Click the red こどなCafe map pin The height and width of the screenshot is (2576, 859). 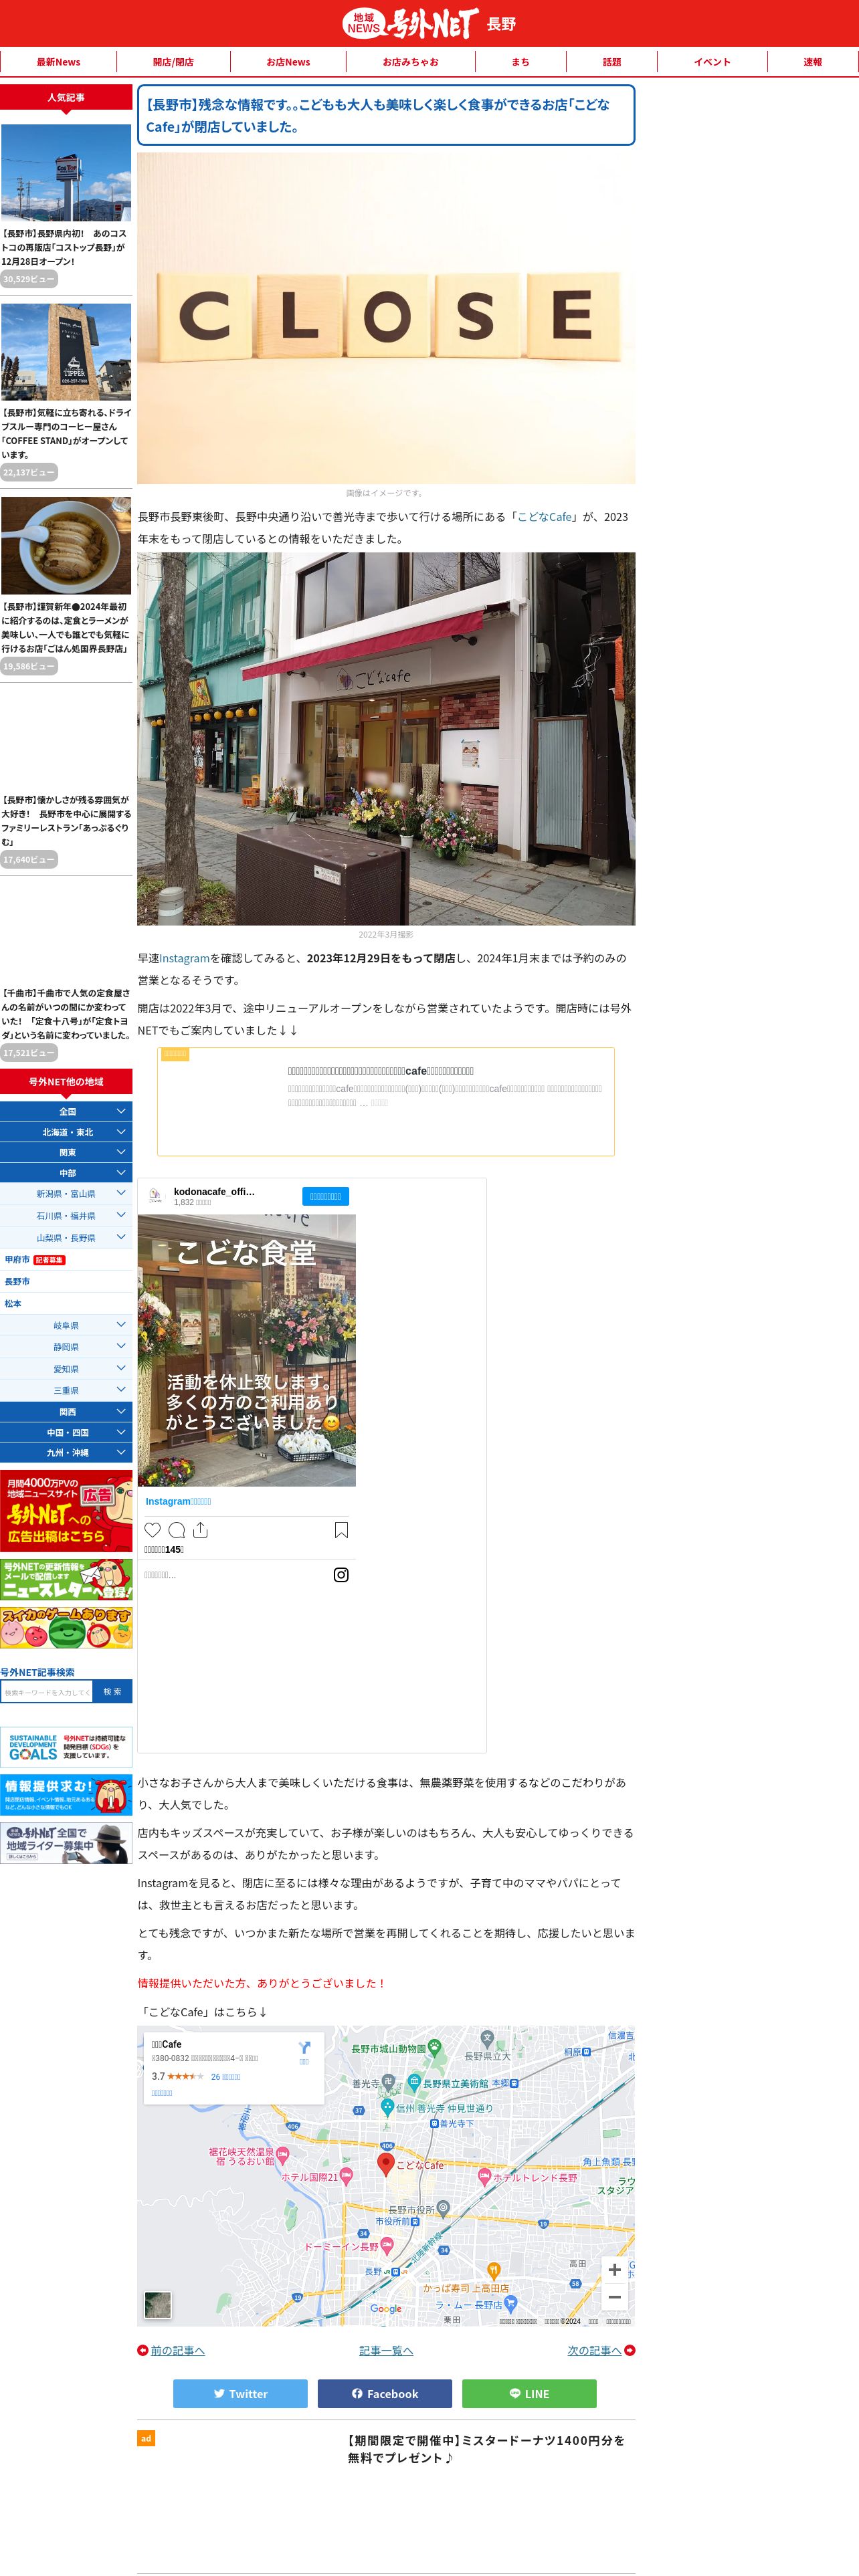tap(385, 2164)
